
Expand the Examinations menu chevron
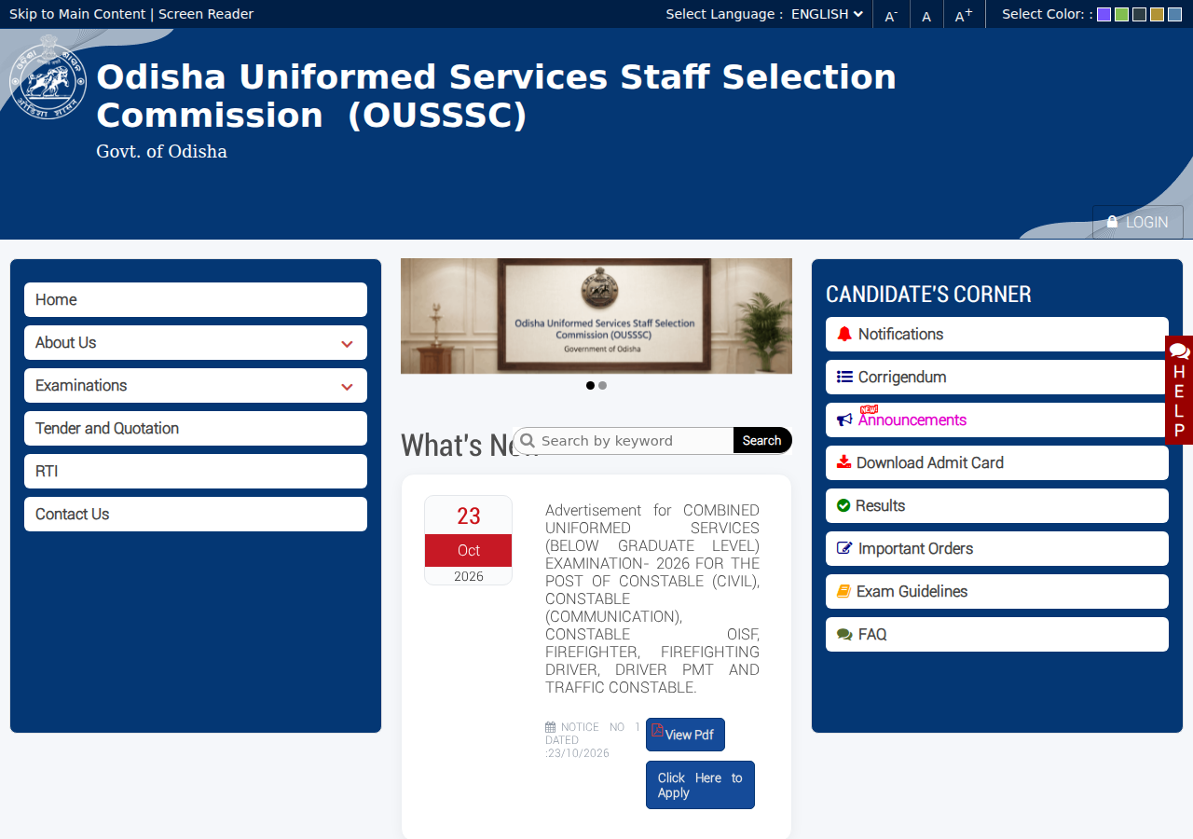tap(347, 386)
